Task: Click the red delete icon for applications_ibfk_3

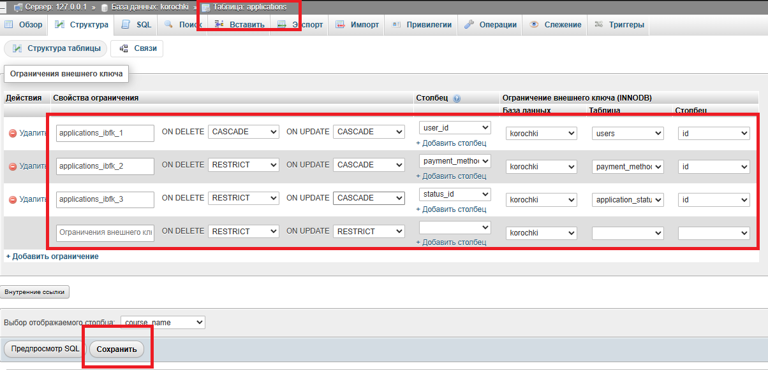Action: point(12,200)
